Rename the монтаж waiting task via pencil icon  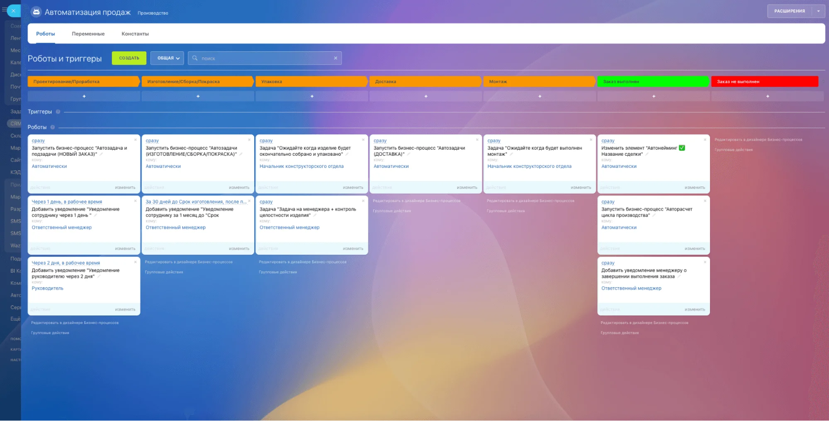pos(511,154)
